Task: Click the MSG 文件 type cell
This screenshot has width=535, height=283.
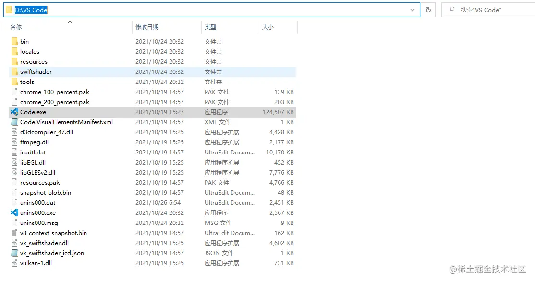Action: (x=218, y=223)
